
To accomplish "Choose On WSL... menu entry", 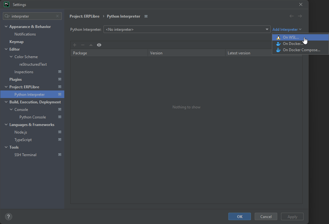I will coord(300,37).
